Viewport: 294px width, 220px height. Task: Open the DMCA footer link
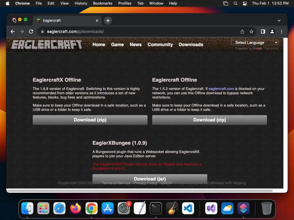point(166,183)
